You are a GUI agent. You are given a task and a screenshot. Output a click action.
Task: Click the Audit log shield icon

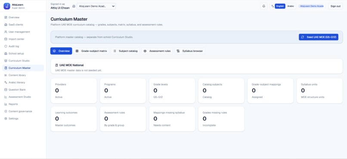6,46
